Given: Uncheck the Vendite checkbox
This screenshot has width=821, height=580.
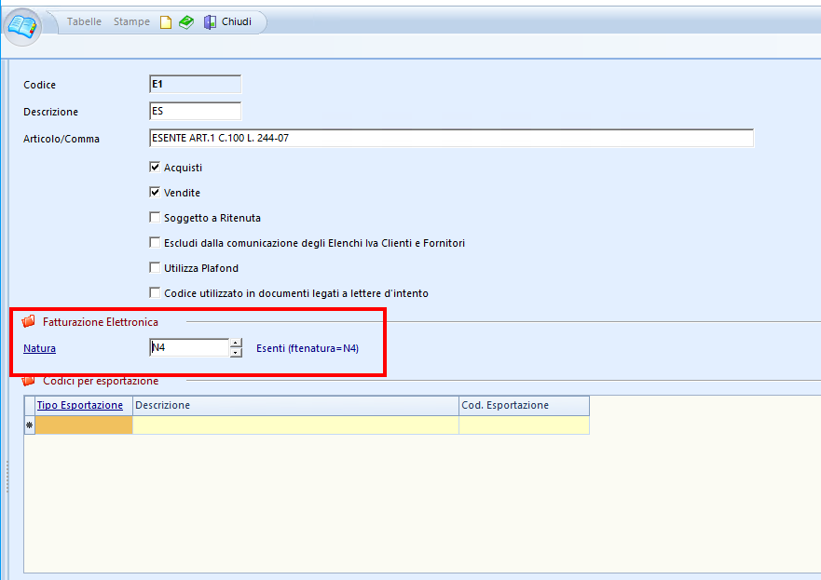Looking at the screenshot, I should (x=155, y=193).
